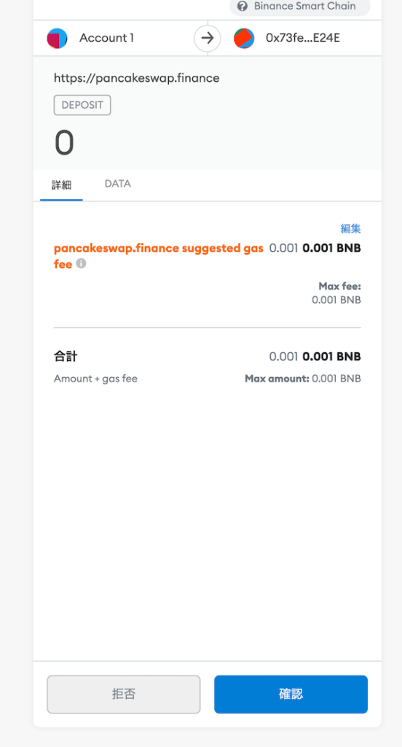Click the pancakeswap.finance origin URL

(x=136, y=78)
